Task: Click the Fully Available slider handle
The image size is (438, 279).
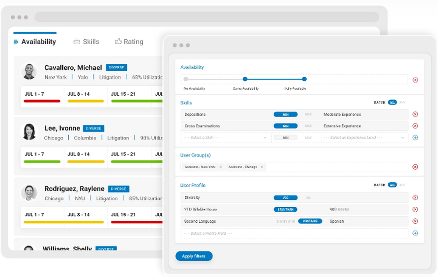Action: tap(304, 79)
